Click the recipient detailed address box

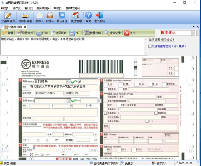coord(60,112)
